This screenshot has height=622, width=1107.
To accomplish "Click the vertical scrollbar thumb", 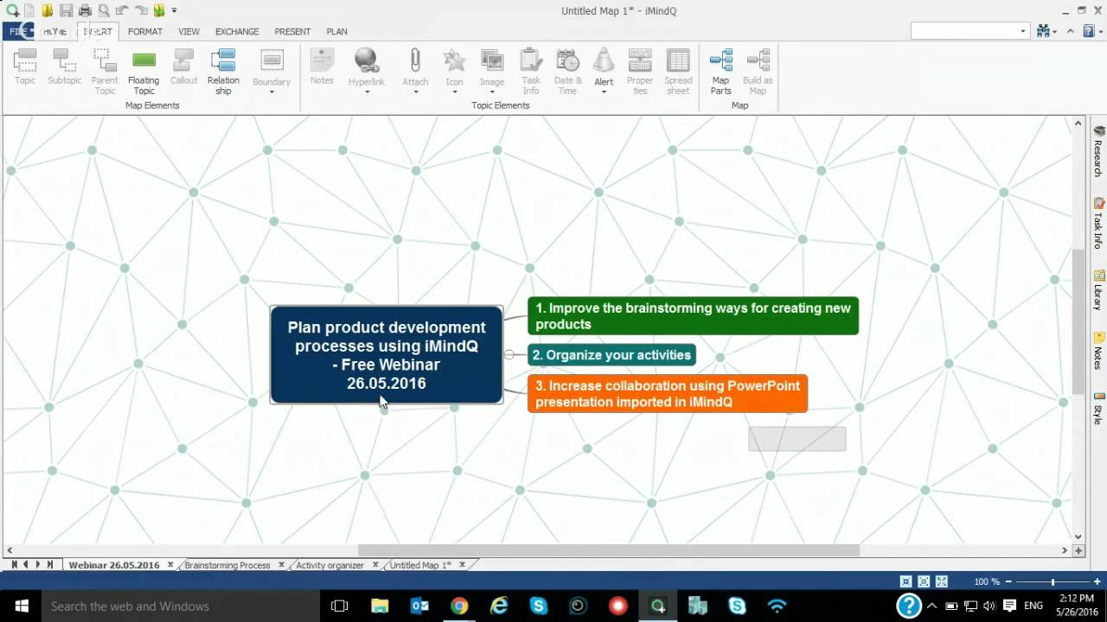I will point(1078,321).
